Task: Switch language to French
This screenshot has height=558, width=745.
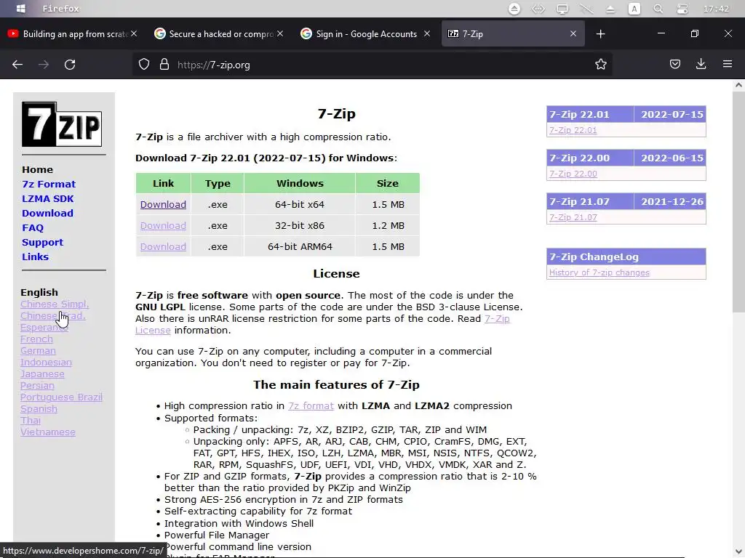Action: (x=36, y=339)
